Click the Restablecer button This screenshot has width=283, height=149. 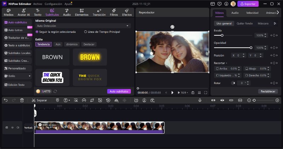click(x=268, y=91)
